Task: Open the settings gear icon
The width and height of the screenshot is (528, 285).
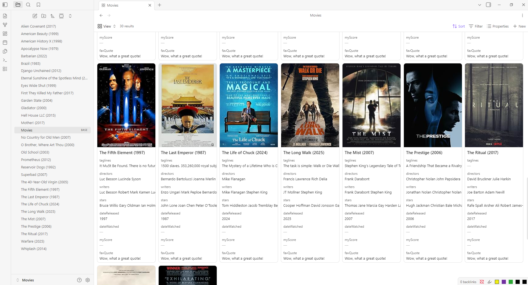Action: tap(88, 280)
